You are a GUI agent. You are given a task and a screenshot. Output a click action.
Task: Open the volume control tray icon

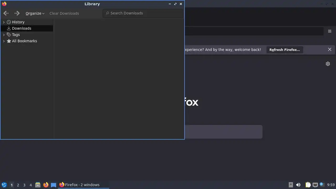point(298,185)
